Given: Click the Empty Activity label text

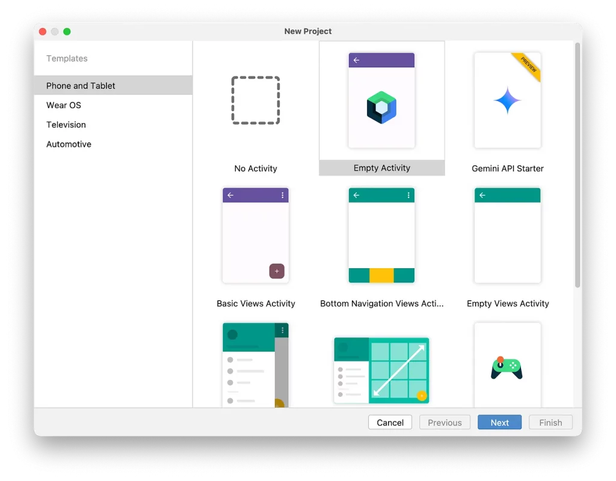Looking at the screenshot, I should click(x=381, y=168).
